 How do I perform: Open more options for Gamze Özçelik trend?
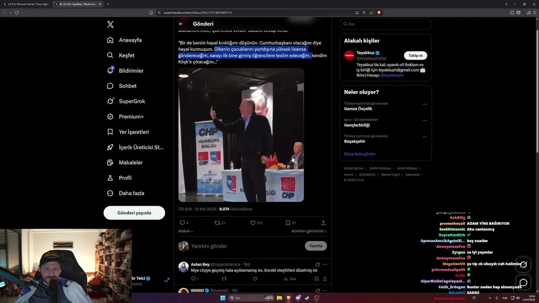pos(424,104)
